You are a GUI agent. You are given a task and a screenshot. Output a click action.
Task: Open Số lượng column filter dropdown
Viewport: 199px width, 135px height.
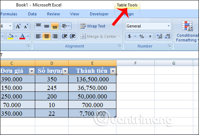coord(65,71)
